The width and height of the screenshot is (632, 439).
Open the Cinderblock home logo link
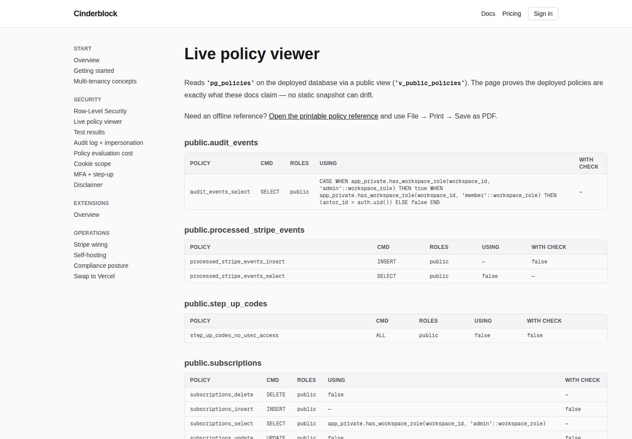click(95, 14)
